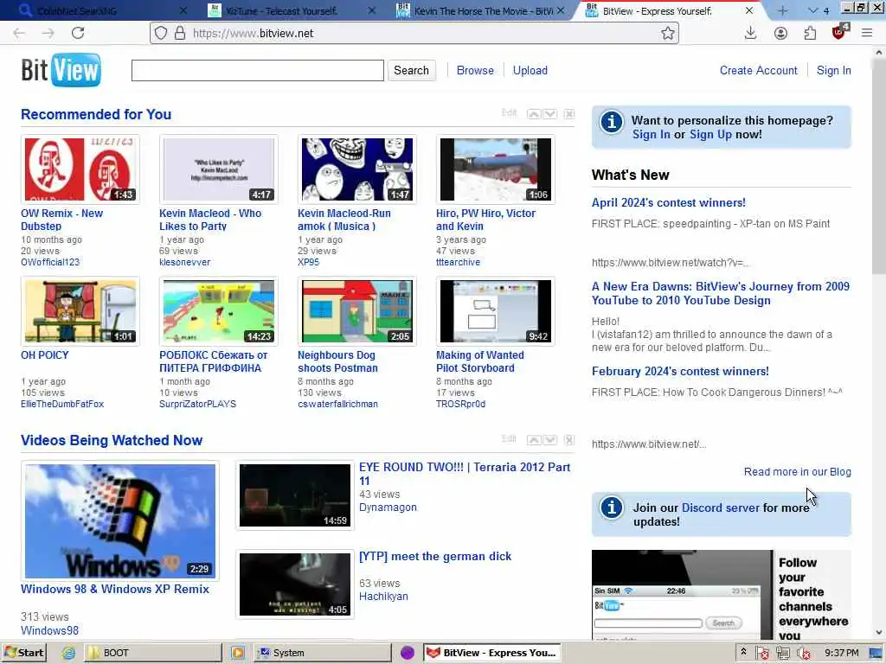The height and width of the screenshot is (664, 886).
Task: Move Videos Being Watched Now section up
Action: tap(533, 440)
